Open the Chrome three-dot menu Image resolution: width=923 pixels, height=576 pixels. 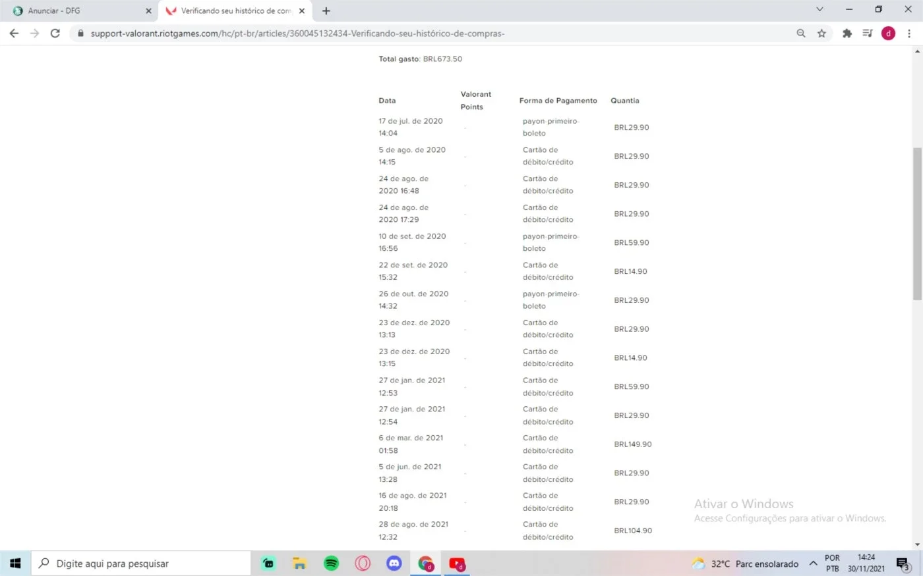click(x=909, y=33)
